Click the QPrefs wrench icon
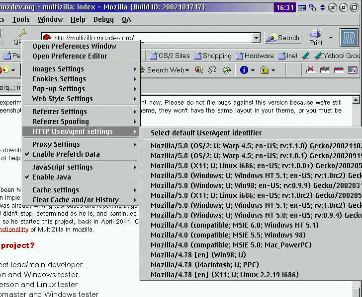The height and width of the screenshot is (297, 362). click(22, 33)
